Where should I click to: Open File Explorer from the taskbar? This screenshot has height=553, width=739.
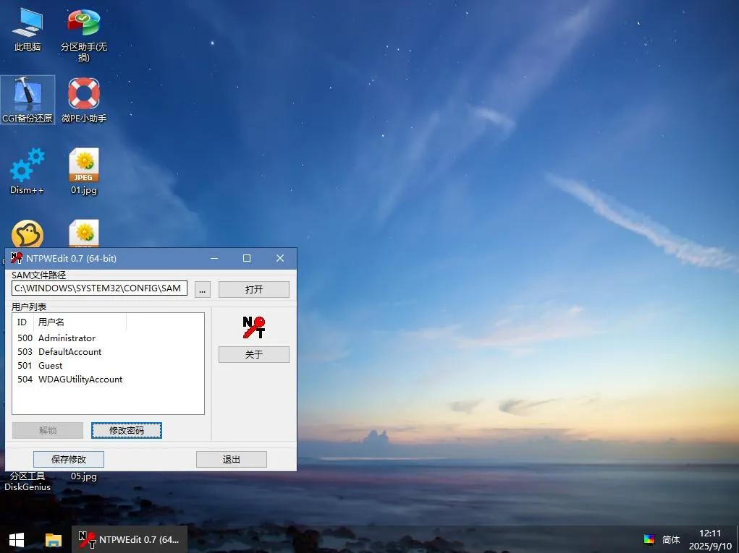tap(54, 539)
